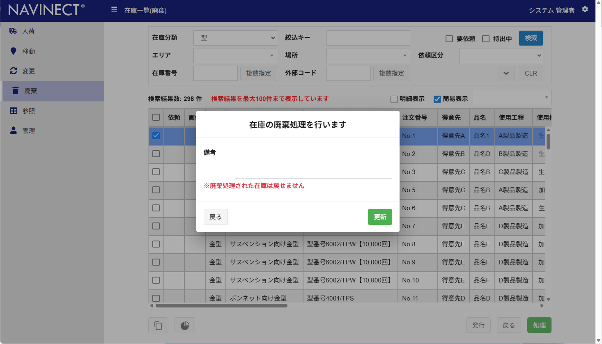The height and width of the screenshot is (344, 602).
Task: Open settings via the gear icon
Action: (x=585, y=9)
